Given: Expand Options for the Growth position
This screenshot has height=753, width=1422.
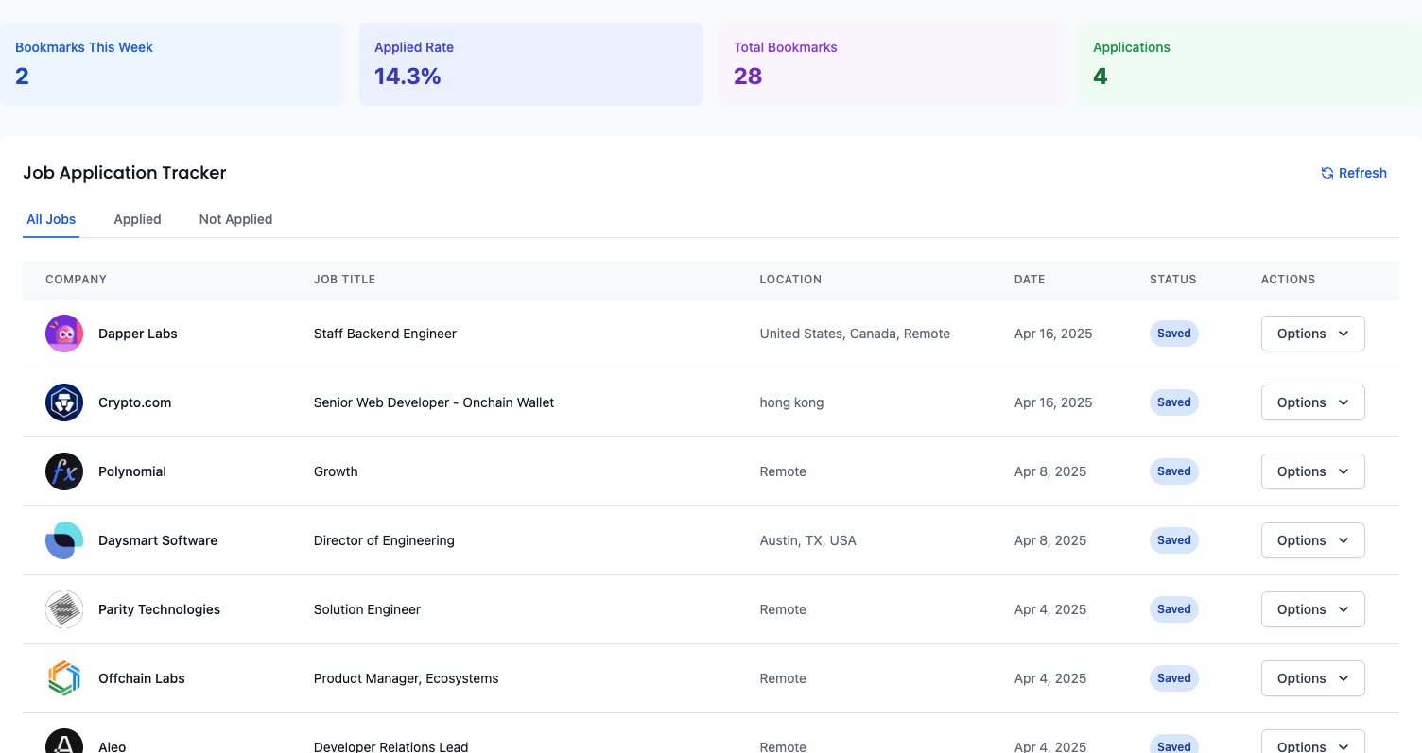Looking at the screenshot, I should pyautogui.click(x=1312, y=471).
